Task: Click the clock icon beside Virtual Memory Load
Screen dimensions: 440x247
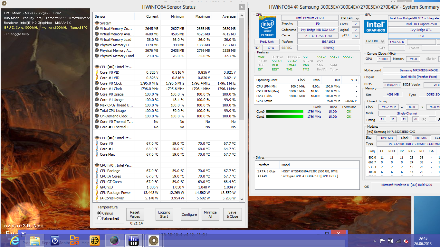Action: pos(97,40)
